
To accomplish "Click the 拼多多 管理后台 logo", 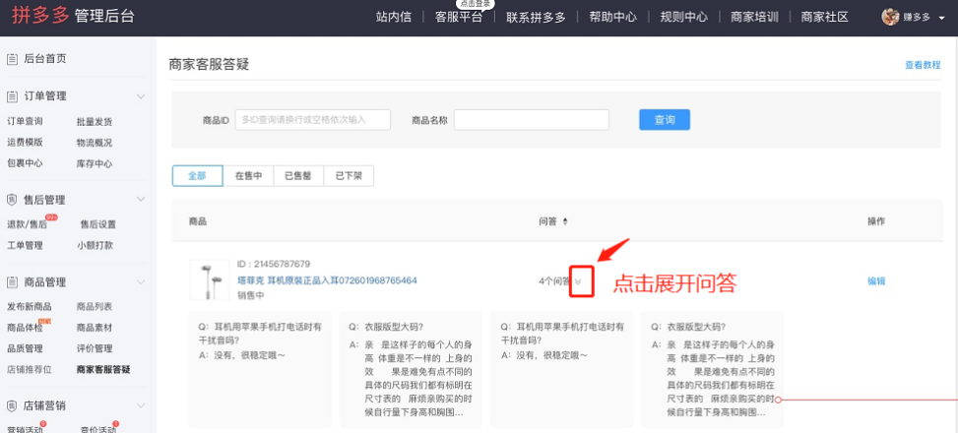I will (x=73, y=17).
